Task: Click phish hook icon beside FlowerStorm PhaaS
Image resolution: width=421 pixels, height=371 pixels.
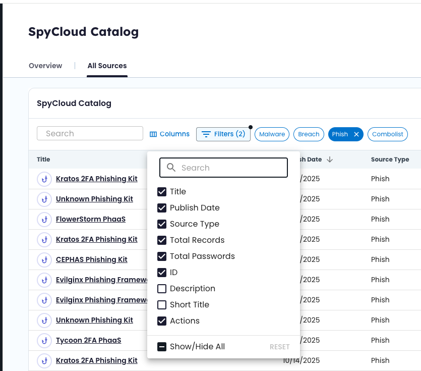Action: pos(44,220)
